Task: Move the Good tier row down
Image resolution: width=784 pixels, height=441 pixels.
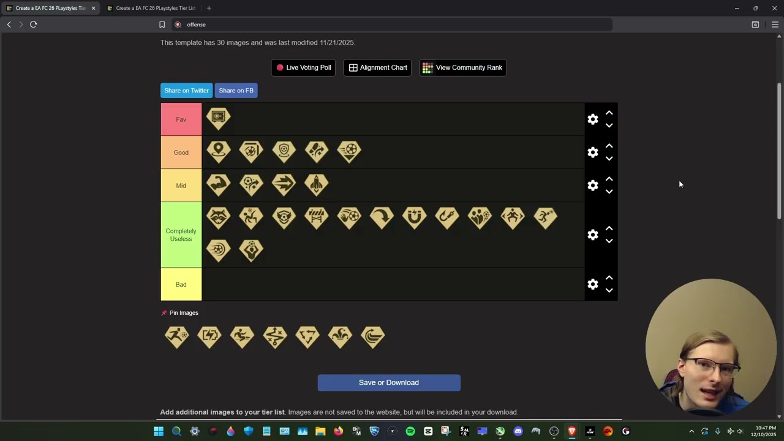Action: click(x=609, y=159)
